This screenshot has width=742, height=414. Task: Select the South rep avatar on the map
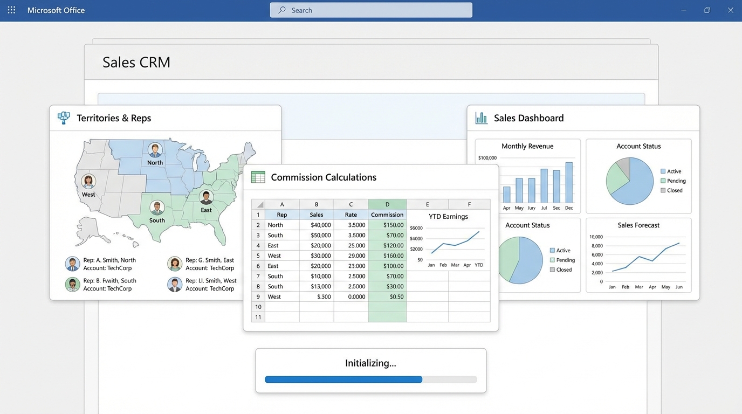[x=157, y=208]
